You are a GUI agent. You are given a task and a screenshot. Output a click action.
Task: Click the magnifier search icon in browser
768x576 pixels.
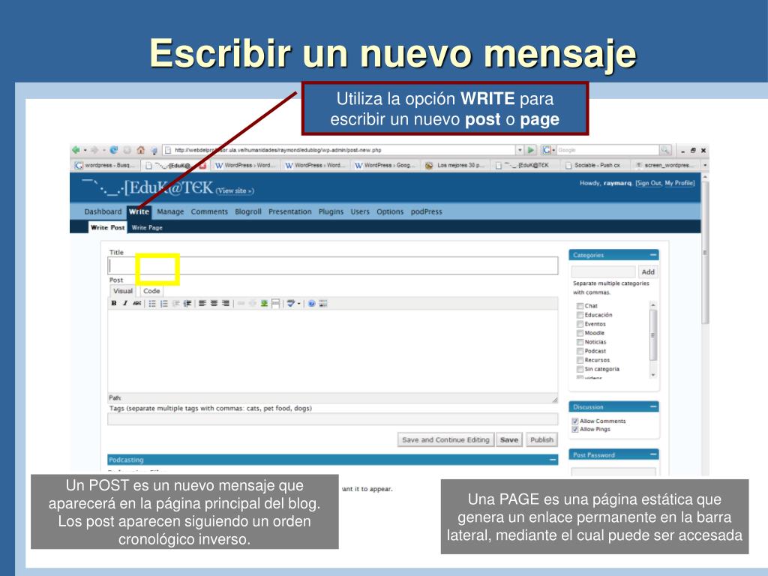[664, 150]
